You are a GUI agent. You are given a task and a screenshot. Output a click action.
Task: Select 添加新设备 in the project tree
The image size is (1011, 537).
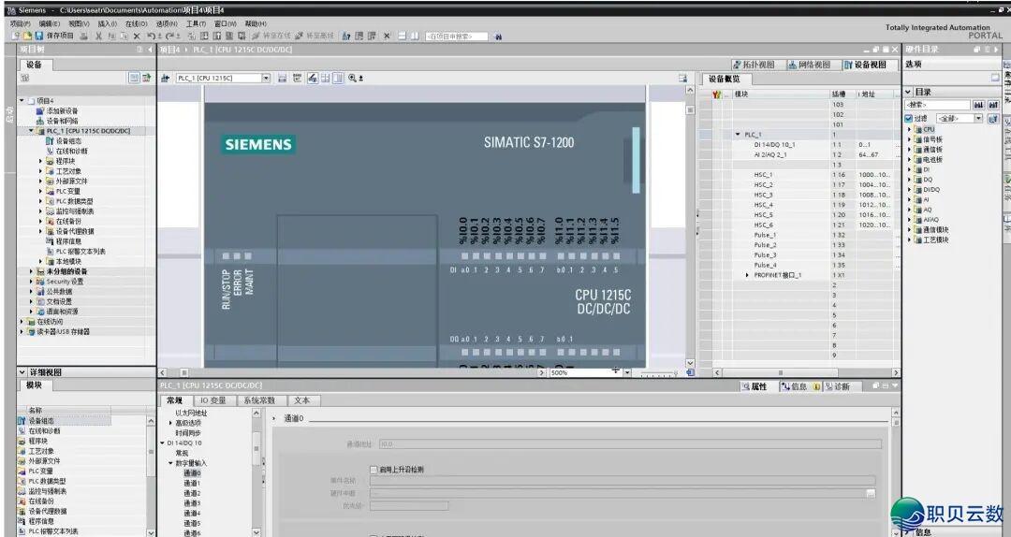click(x=62, y=111)
